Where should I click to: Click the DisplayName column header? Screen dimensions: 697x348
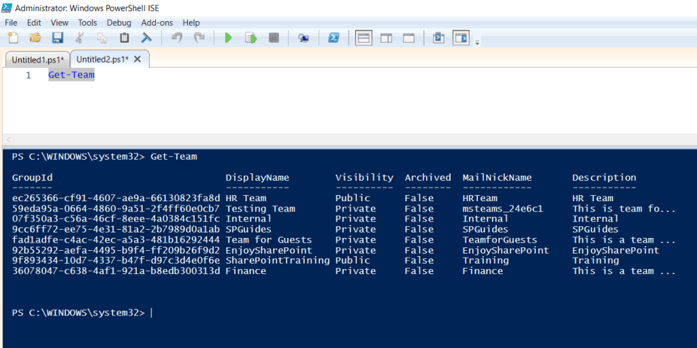pos(257,177)
